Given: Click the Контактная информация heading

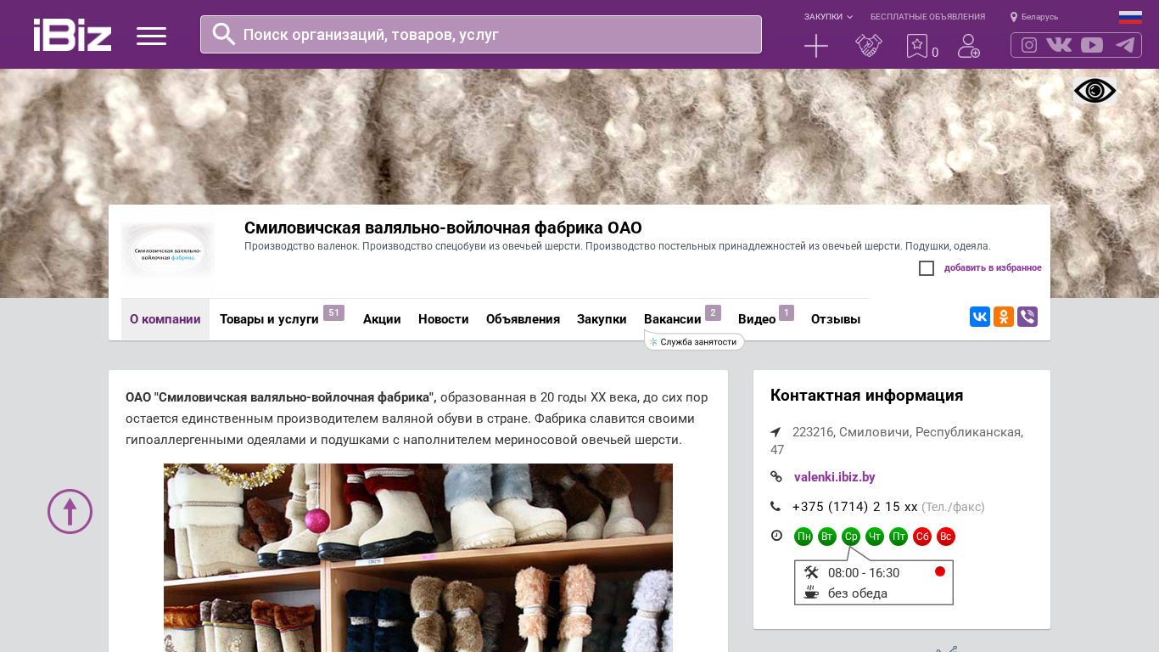Looking at the screenshot, I should (x=866, y=396).
